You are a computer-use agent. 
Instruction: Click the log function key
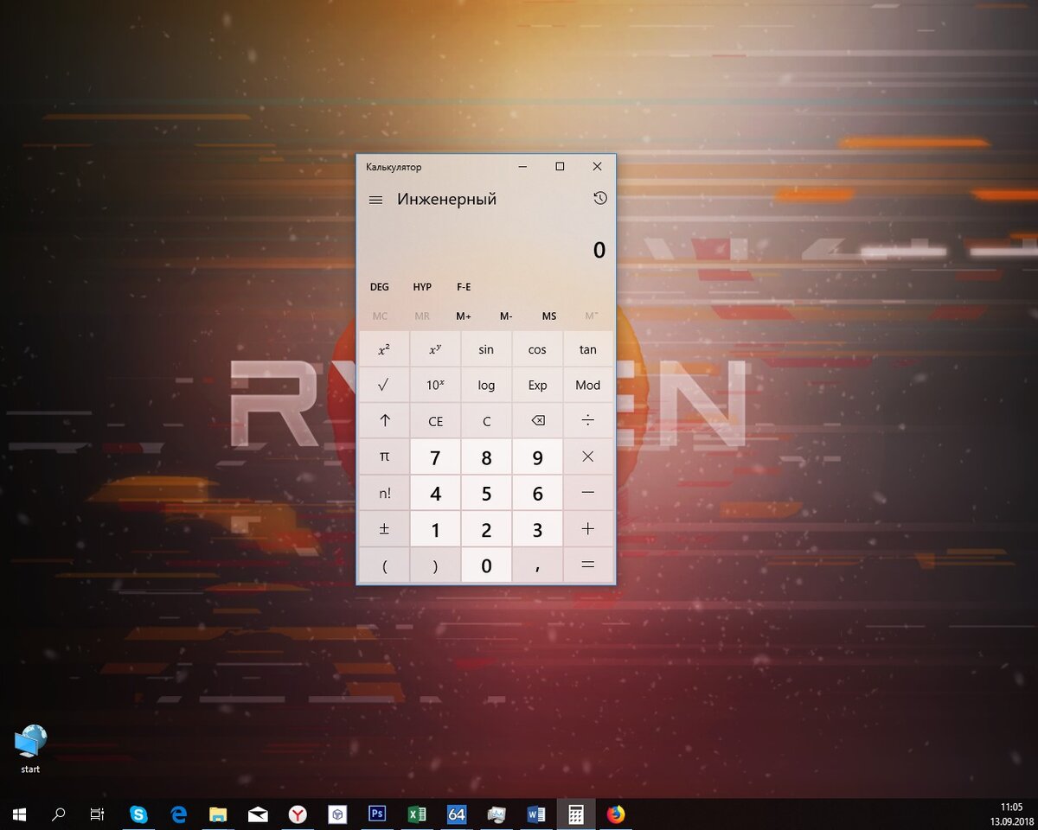point(486,386)
